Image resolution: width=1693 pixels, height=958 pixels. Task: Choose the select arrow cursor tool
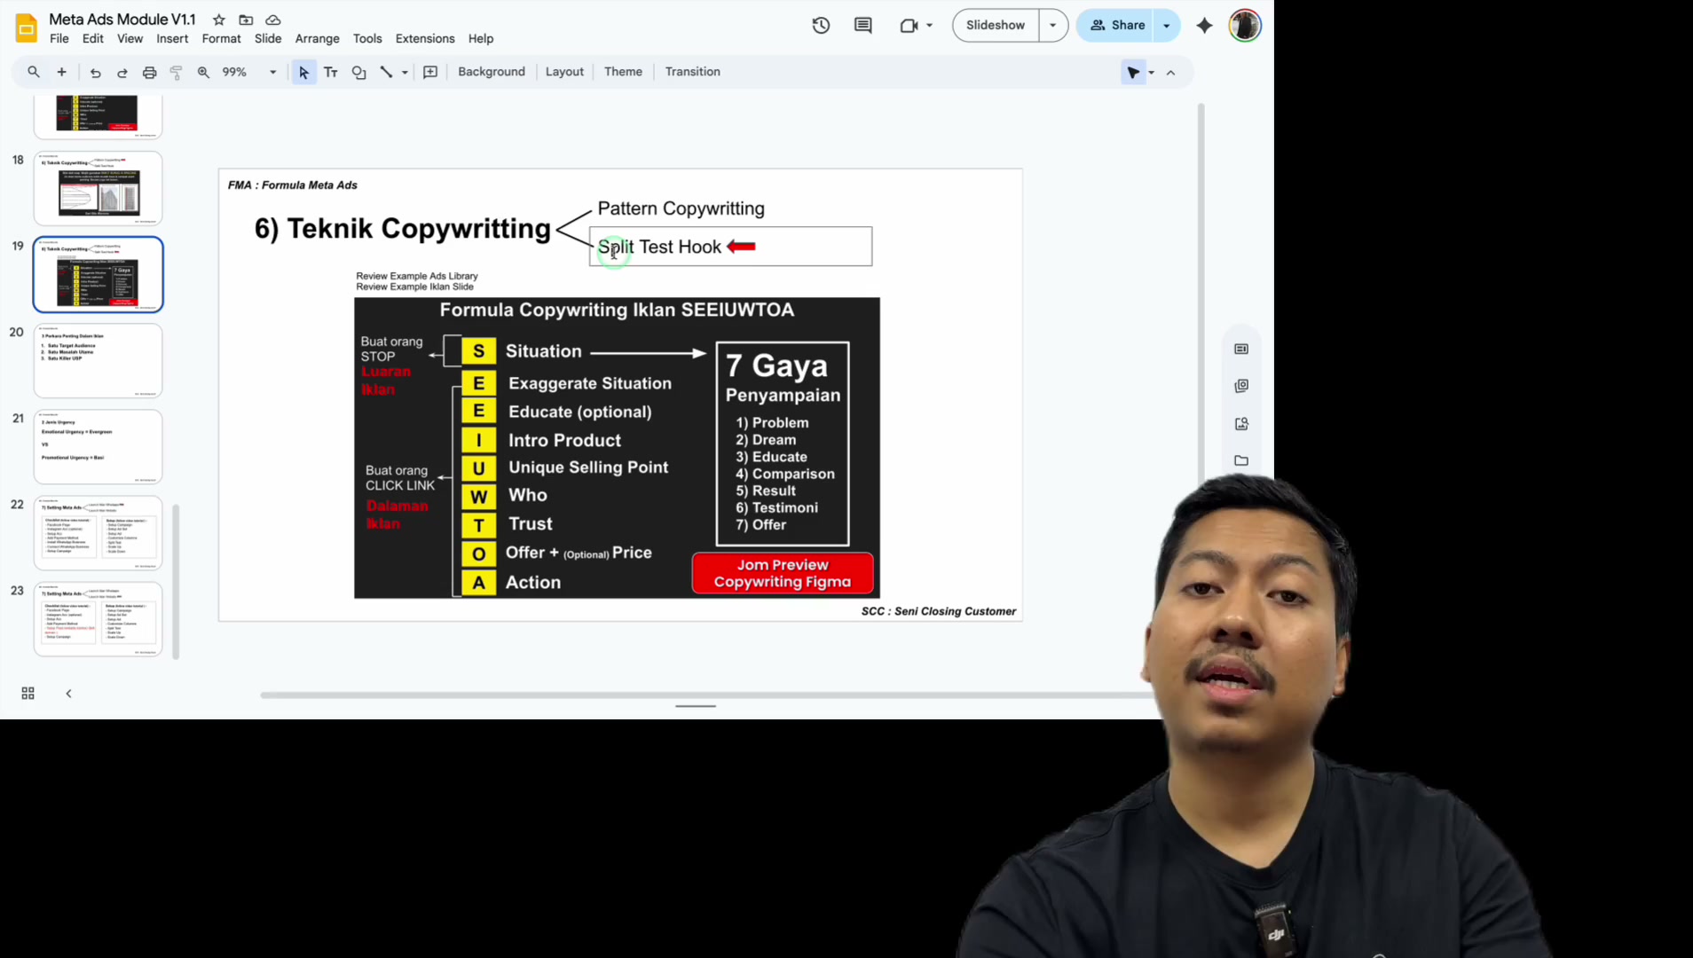point(303,72)
